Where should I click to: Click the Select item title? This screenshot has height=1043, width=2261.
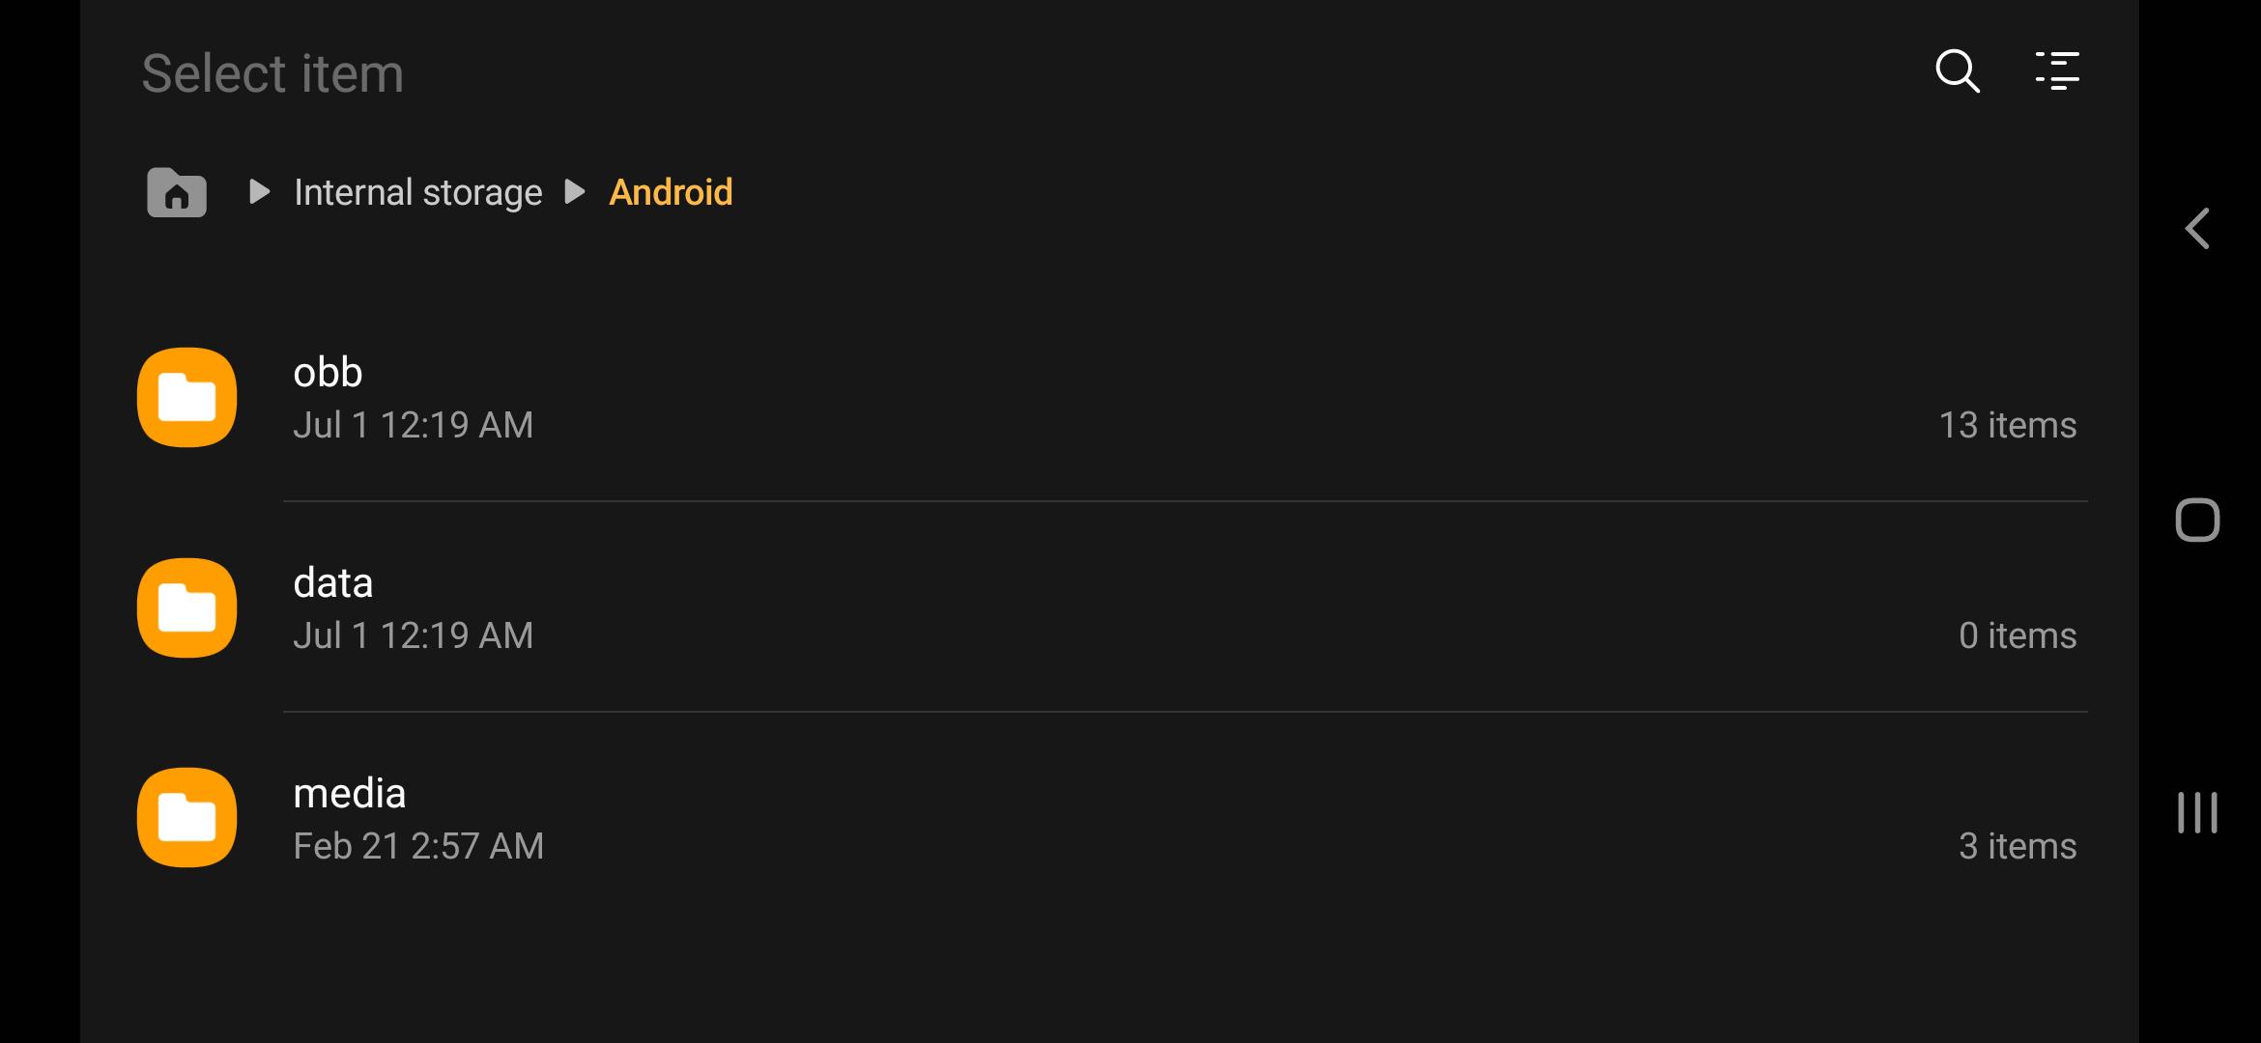point(272,71)
